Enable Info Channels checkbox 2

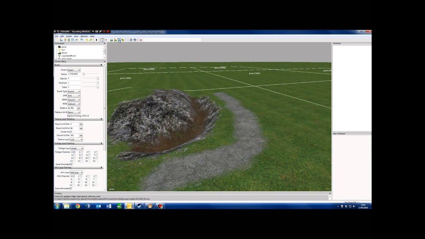pos(89,176)
